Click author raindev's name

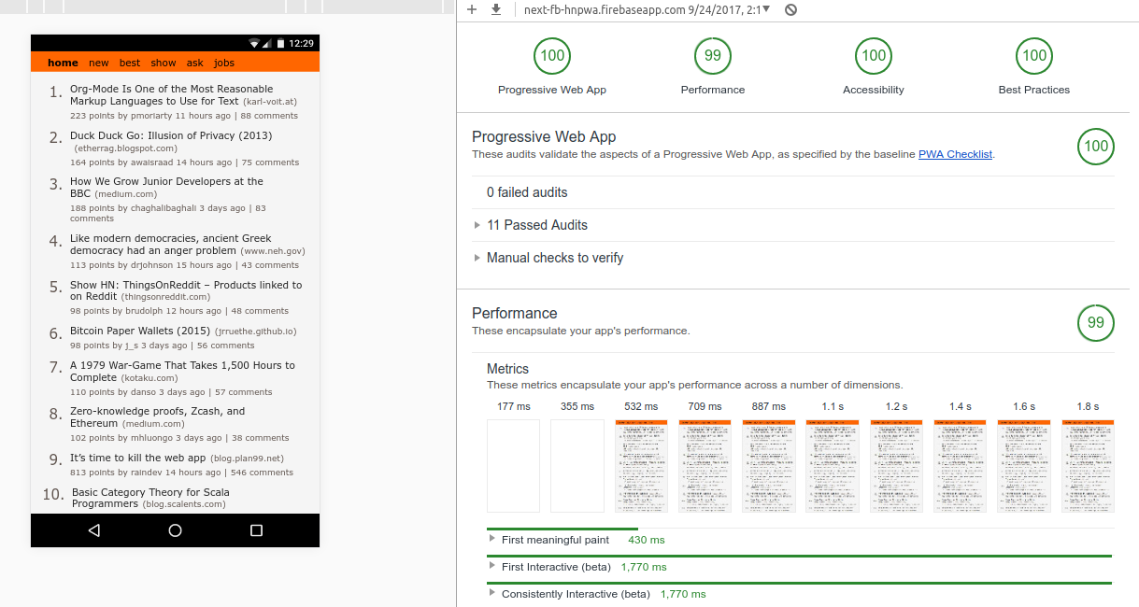(x=147, y=473)
